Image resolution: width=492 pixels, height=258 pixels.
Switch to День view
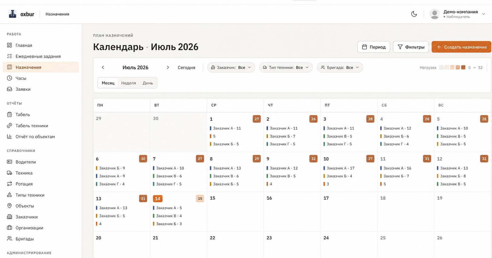coord(148,83)
